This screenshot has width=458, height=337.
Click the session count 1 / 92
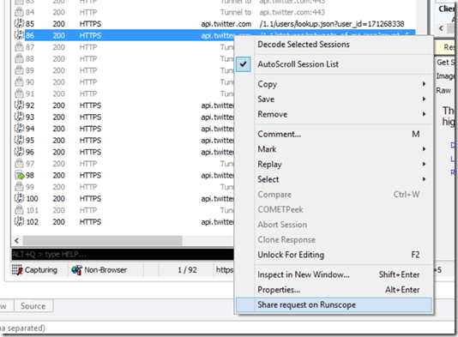187,270
